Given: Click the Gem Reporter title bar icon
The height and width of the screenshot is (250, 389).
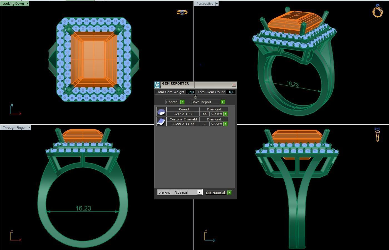Looking at the screenshot, I should (157, 85).
